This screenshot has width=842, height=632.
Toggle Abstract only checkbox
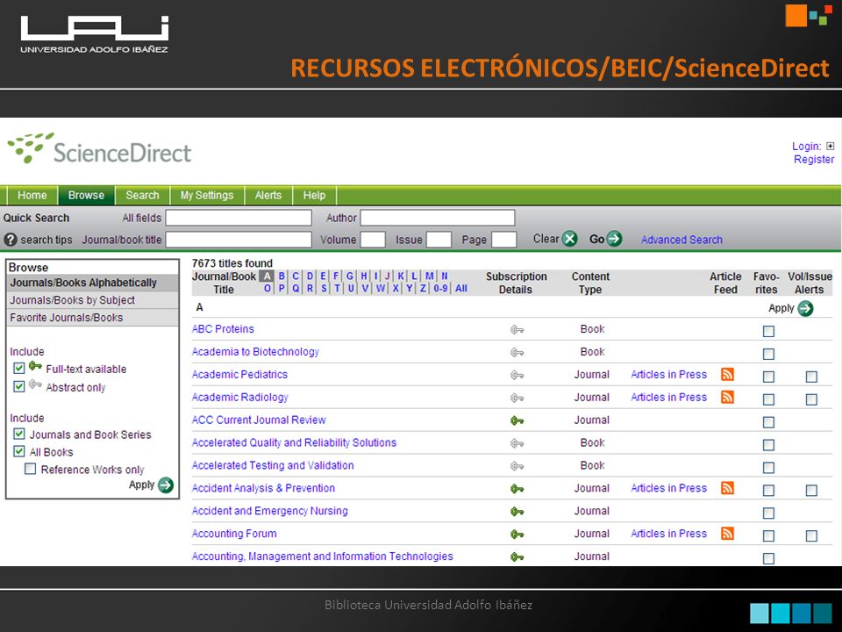(x=18, y=386)
